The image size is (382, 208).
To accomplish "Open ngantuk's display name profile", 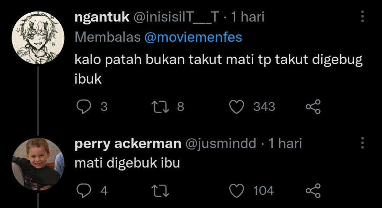I will pos(102,18).
